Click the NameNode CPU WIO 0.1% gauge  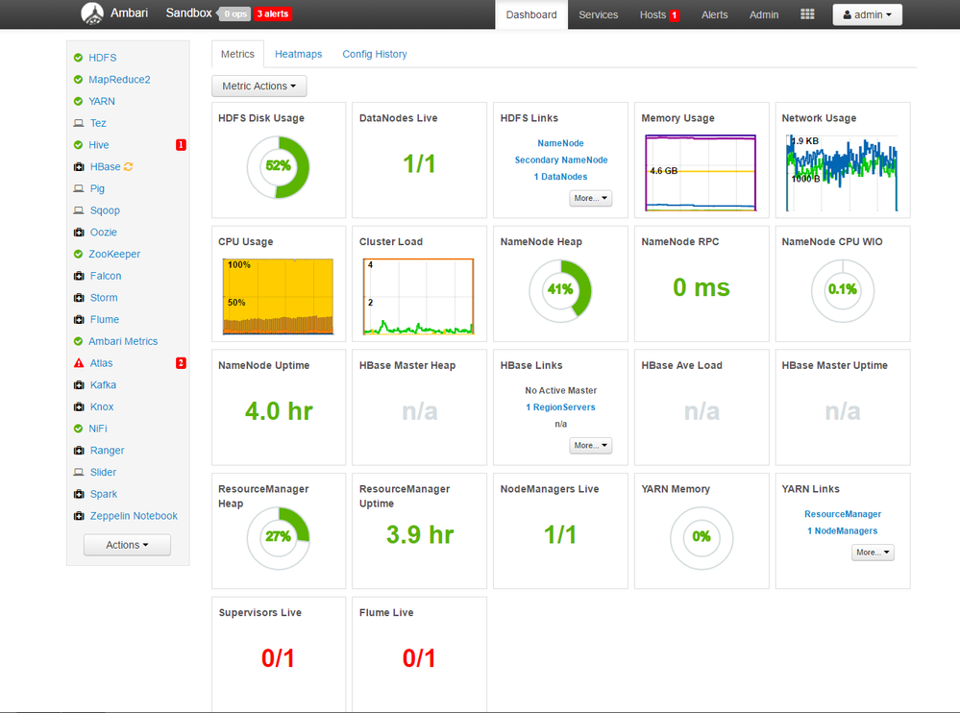tap(843, 291)
